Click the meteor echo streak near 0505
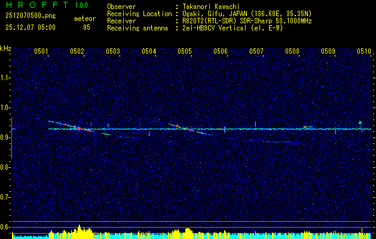This screenshot has height=239, width=376. tap(185, 127)
